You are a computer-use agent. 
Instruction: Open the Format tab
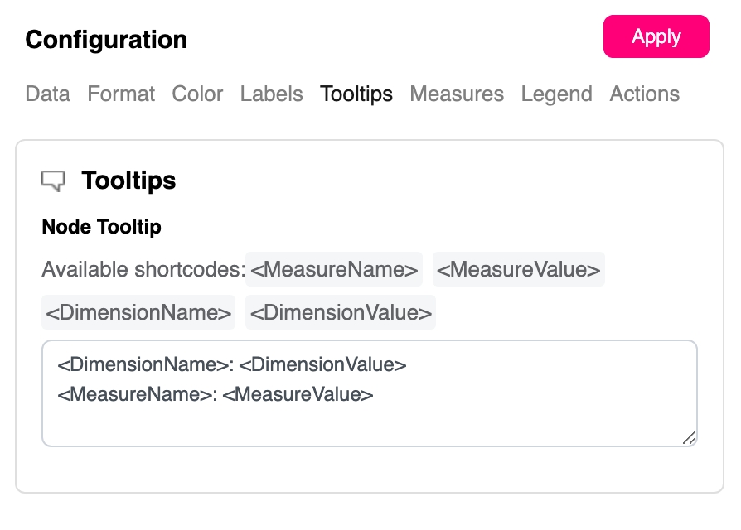click(121, 94)
